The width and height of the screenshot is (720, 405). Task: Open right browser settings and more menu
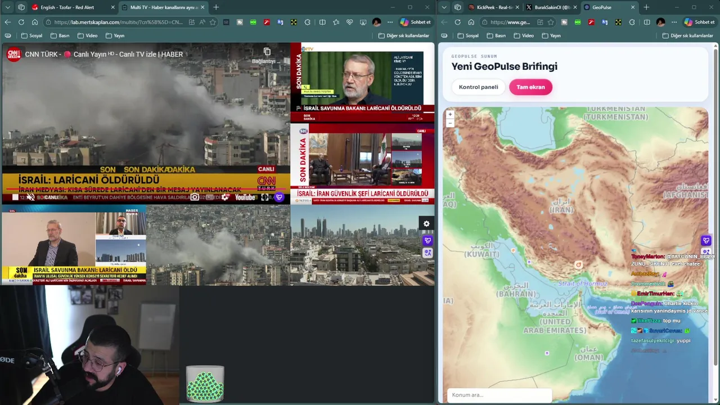(674, 22)
